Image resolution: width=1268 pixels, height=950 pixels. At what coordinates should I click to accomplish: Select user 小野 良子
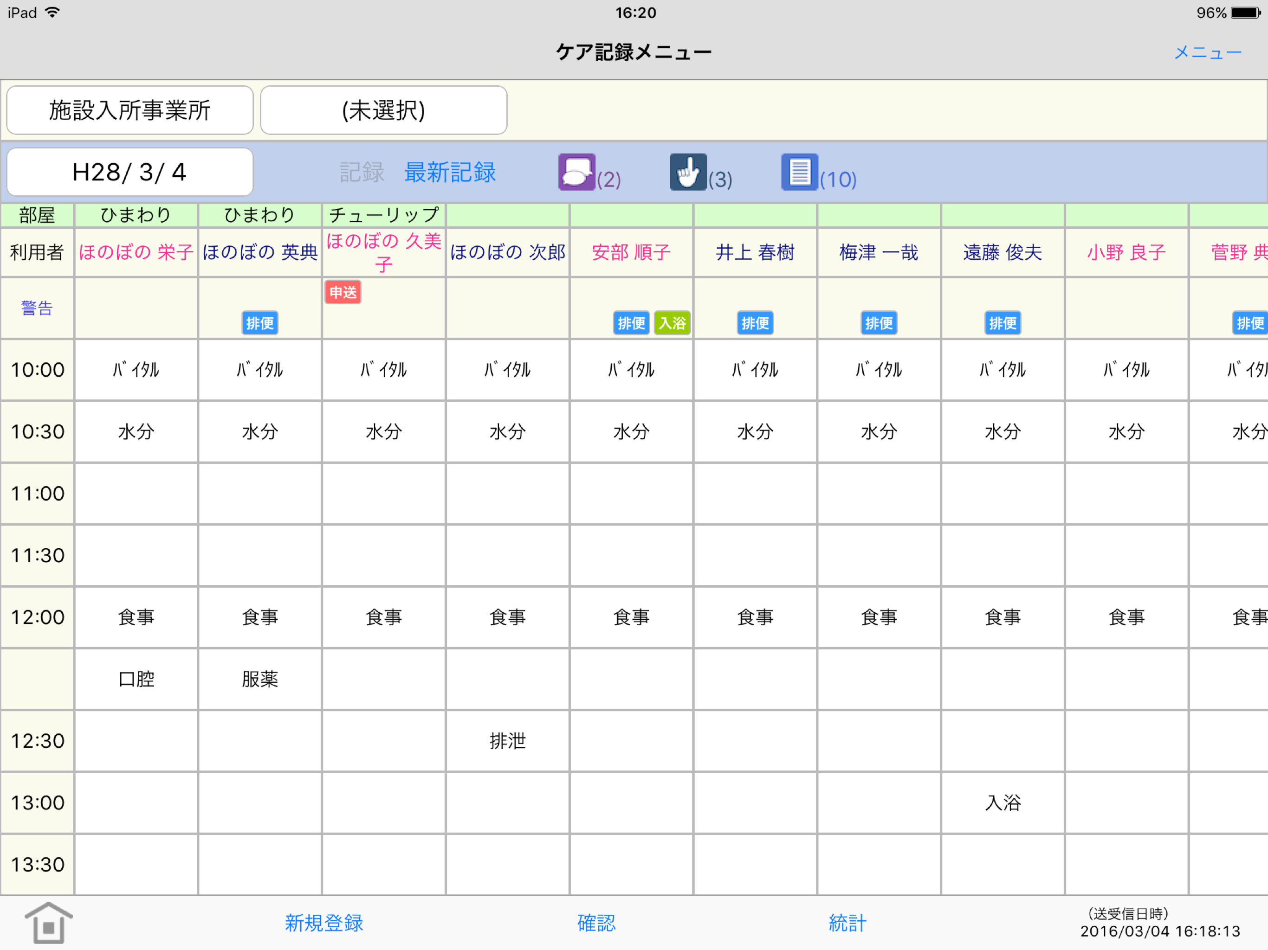pos(1126,252)
